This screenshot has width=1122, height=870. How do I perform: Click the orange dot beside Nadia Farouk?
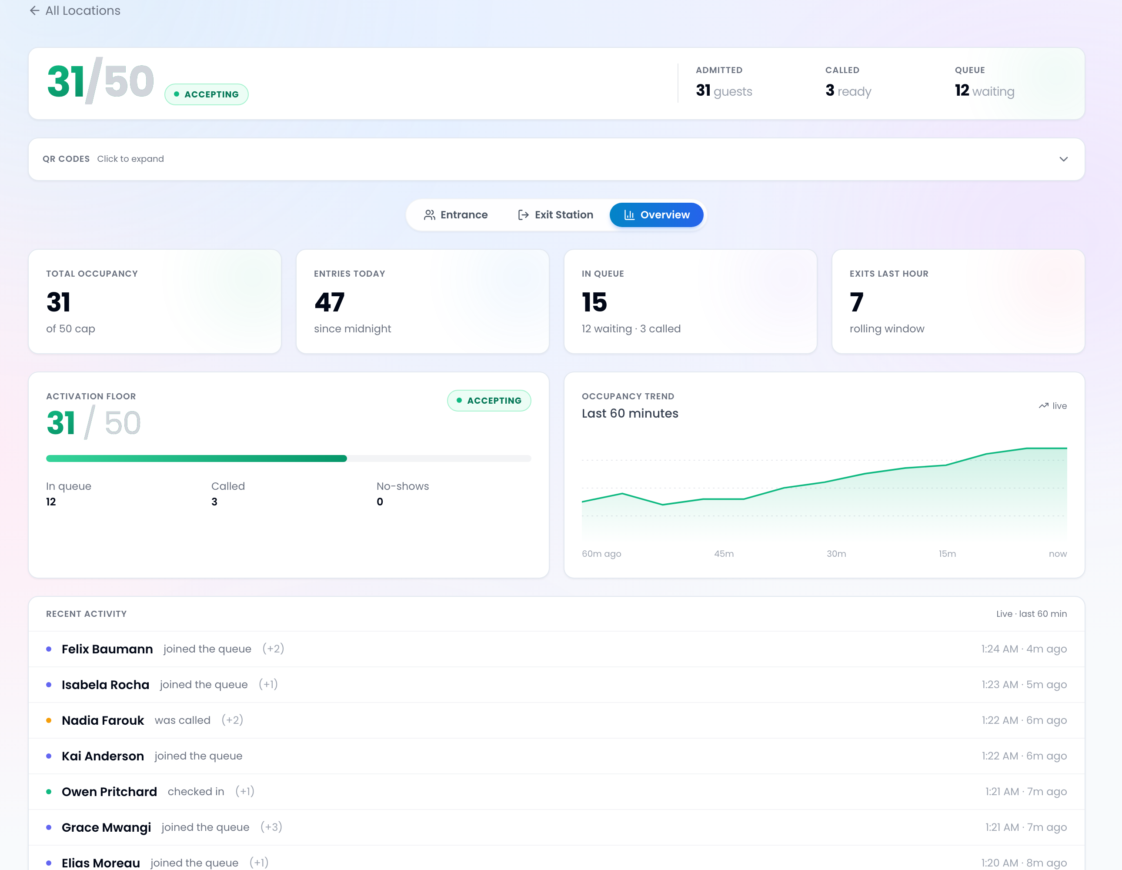coord(49,720)
